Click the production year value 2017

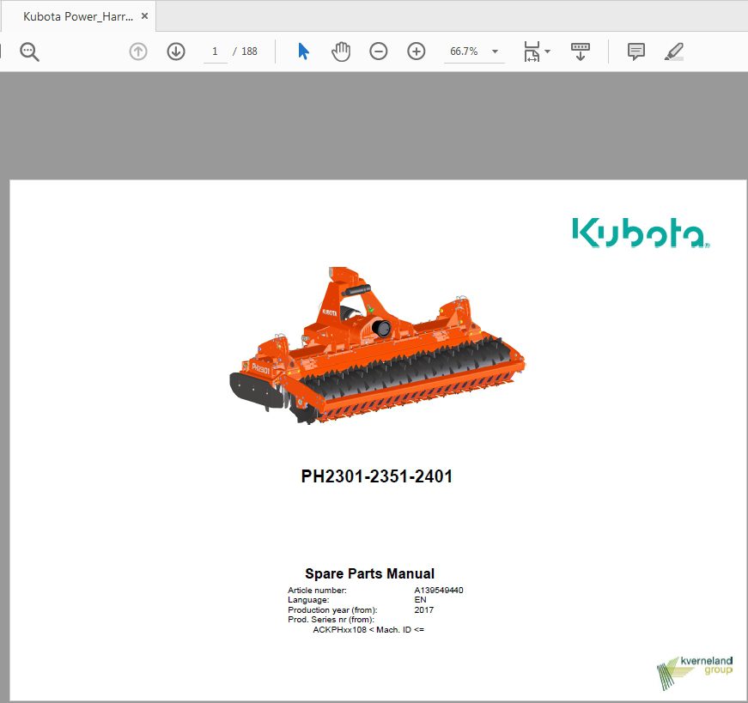[x=423, y=609]
